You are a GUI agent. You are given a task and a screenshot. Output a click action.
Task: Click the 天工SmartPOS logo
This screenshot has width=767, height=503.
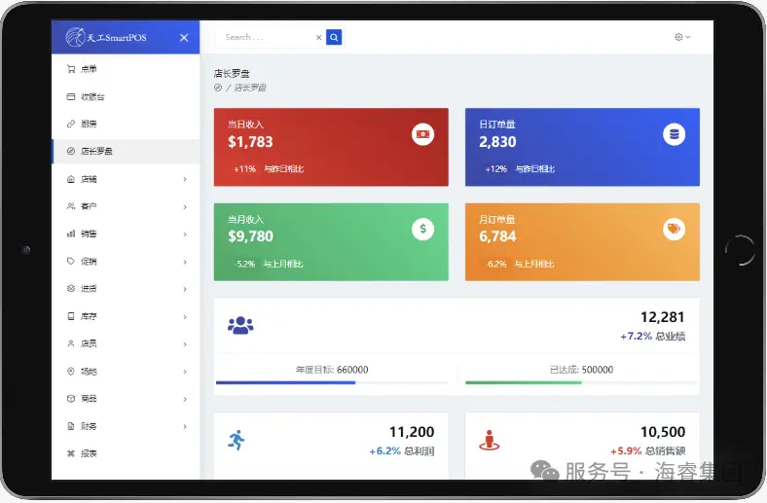106,38
